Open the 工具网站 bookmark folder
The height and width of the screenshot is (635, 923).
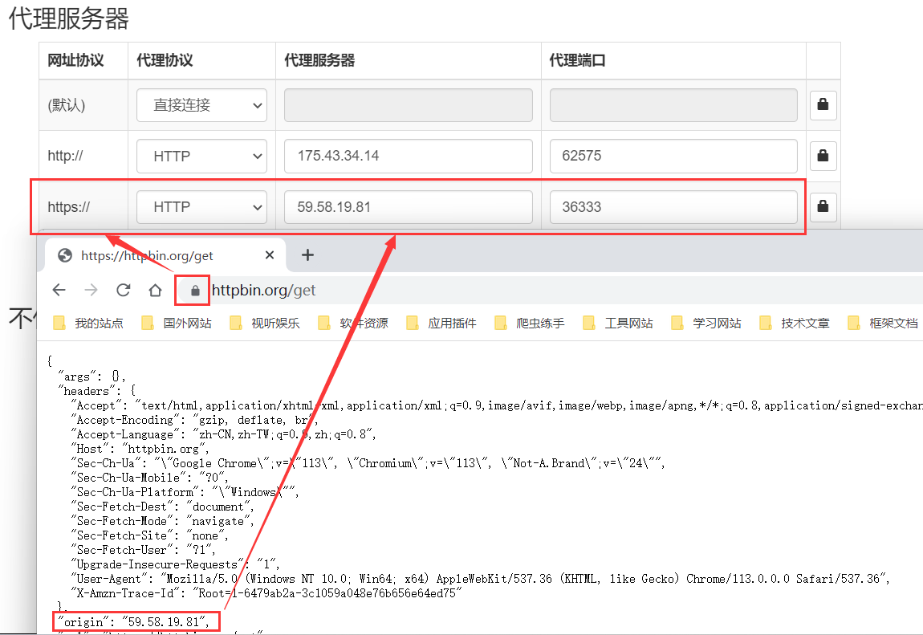[618, 324]
